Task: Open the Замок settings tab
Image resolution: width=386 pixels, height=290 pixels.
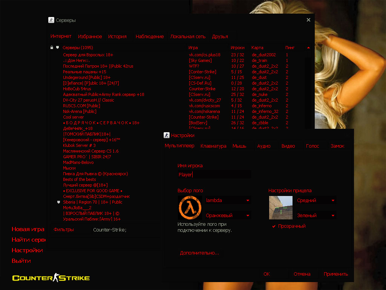Action: 337,146
